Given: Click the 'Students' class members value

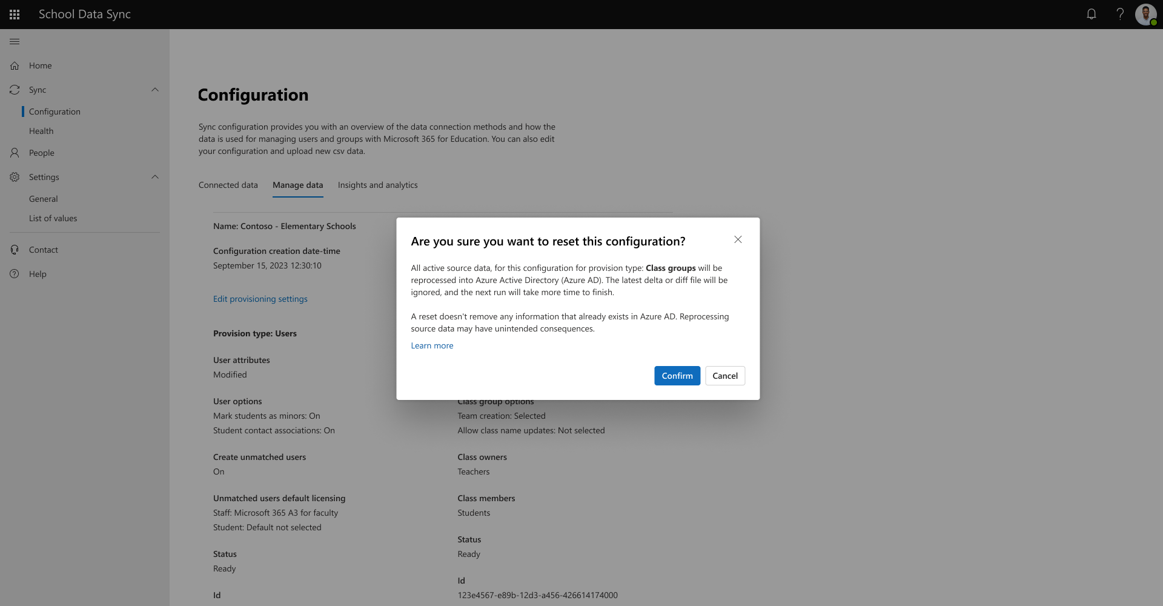Looking at the screenshot, I should (474, 513).
